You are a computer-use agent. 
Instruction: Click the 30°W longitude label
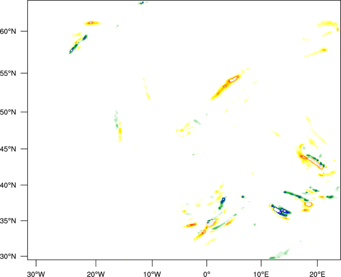tap(36, 274)
